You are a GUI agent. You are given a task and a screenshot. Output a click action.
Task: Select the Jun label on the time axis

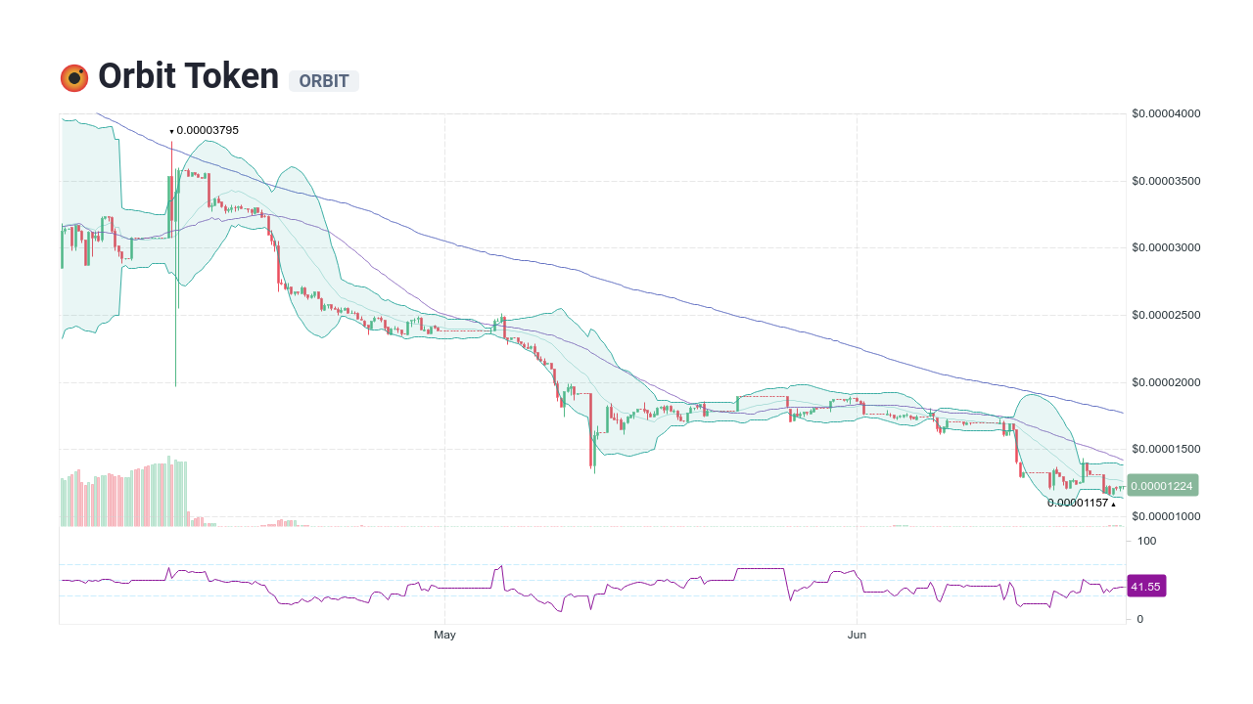tap(857, 634)
